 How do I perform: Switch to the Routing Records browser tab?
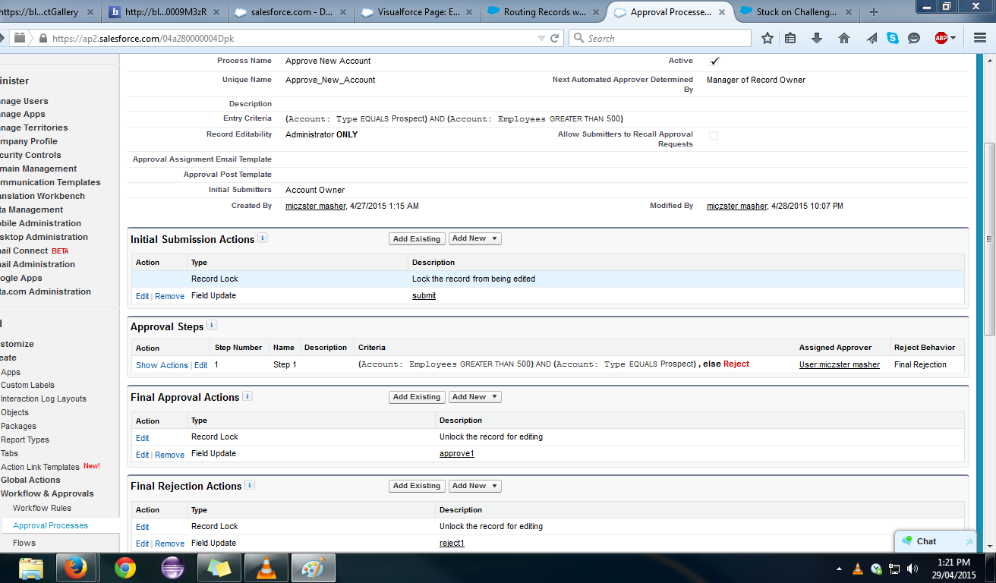543,12
